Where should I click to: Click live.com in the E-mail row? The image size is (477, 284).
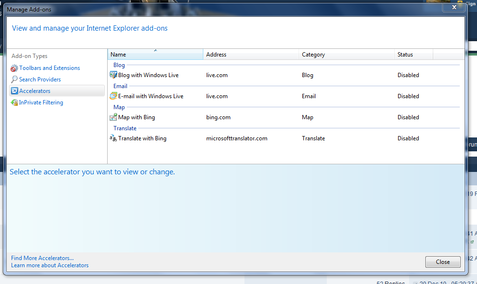coord(217,96)
